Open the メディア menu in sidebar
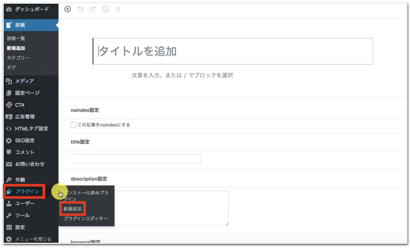Screen dimensions: 411x248 [24, 81]
